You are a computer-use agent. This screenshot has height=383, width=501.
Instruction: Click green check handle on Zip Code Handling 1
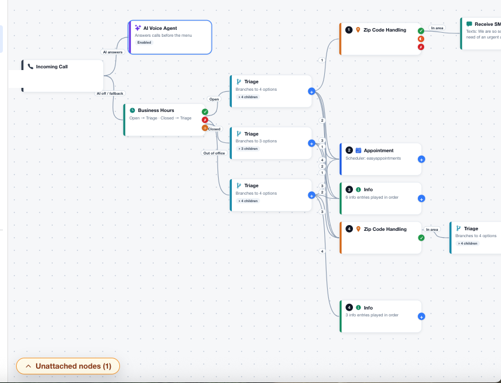coord(421,30)
